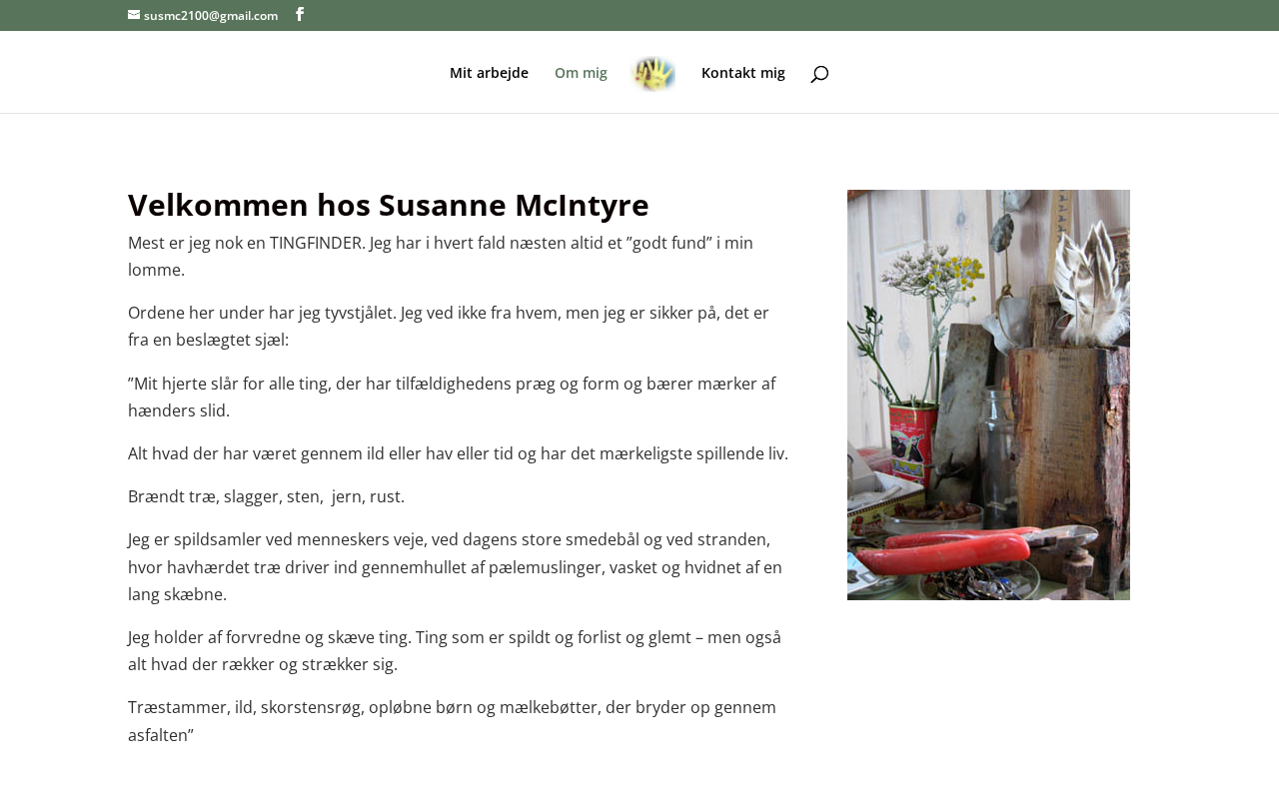Go to Kontakt mig page
Viewport: 1279px width, 799px height.
(743, 73)
